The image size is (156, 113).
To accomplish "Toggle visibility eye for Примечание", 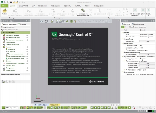I will pyautogui.click(x=27, y=70).
